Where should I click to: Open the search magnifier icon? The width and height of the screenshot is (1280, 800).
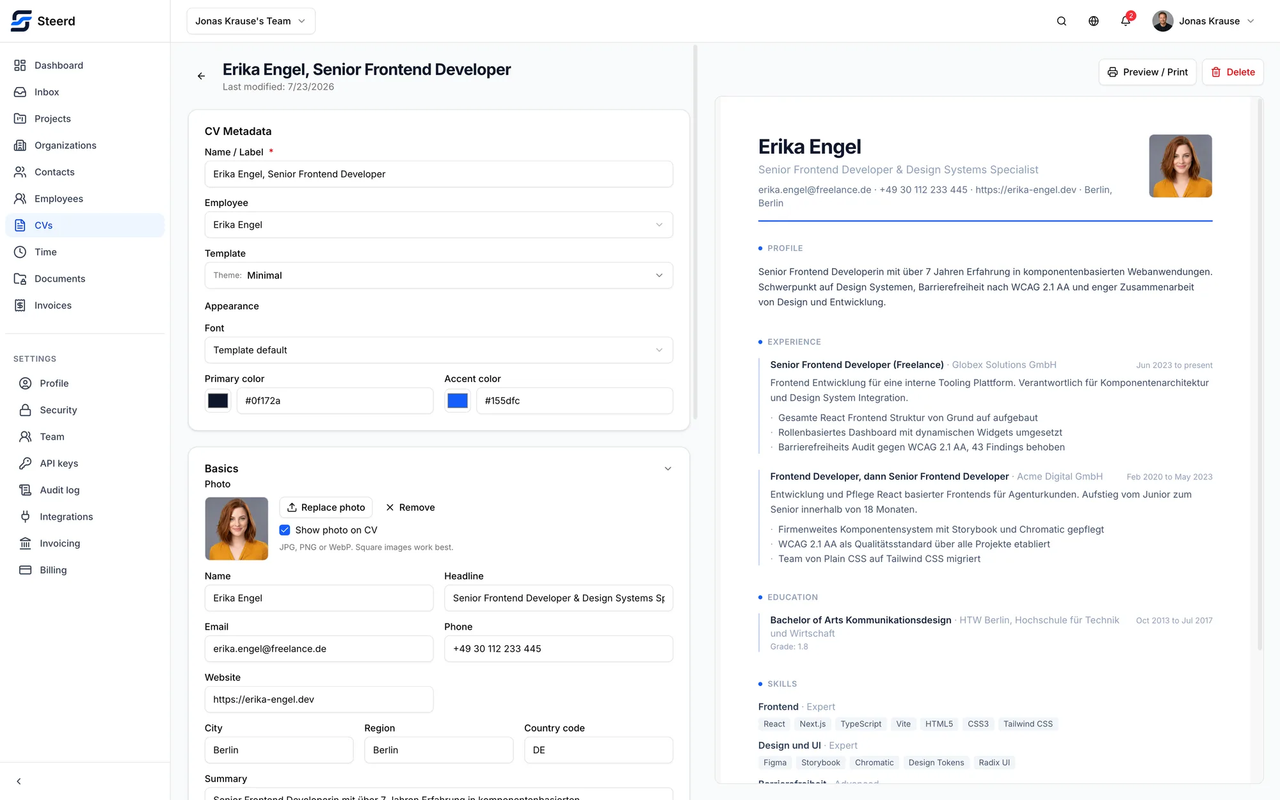pos(1062,21)
